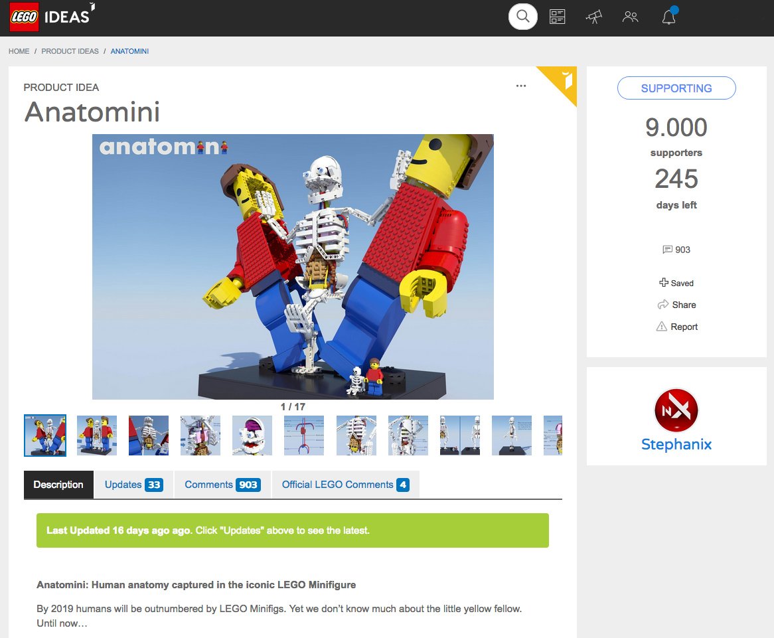Open the news feed list icon
This screenshot has height=638, width=774.
(558, 17)
